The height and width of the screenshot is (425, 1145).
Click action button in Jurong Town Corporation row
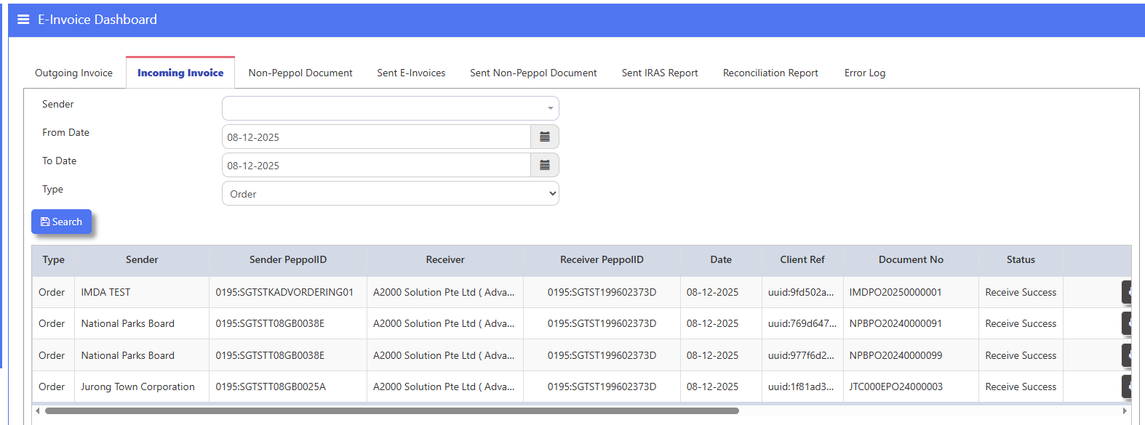tap(1127, 386)
